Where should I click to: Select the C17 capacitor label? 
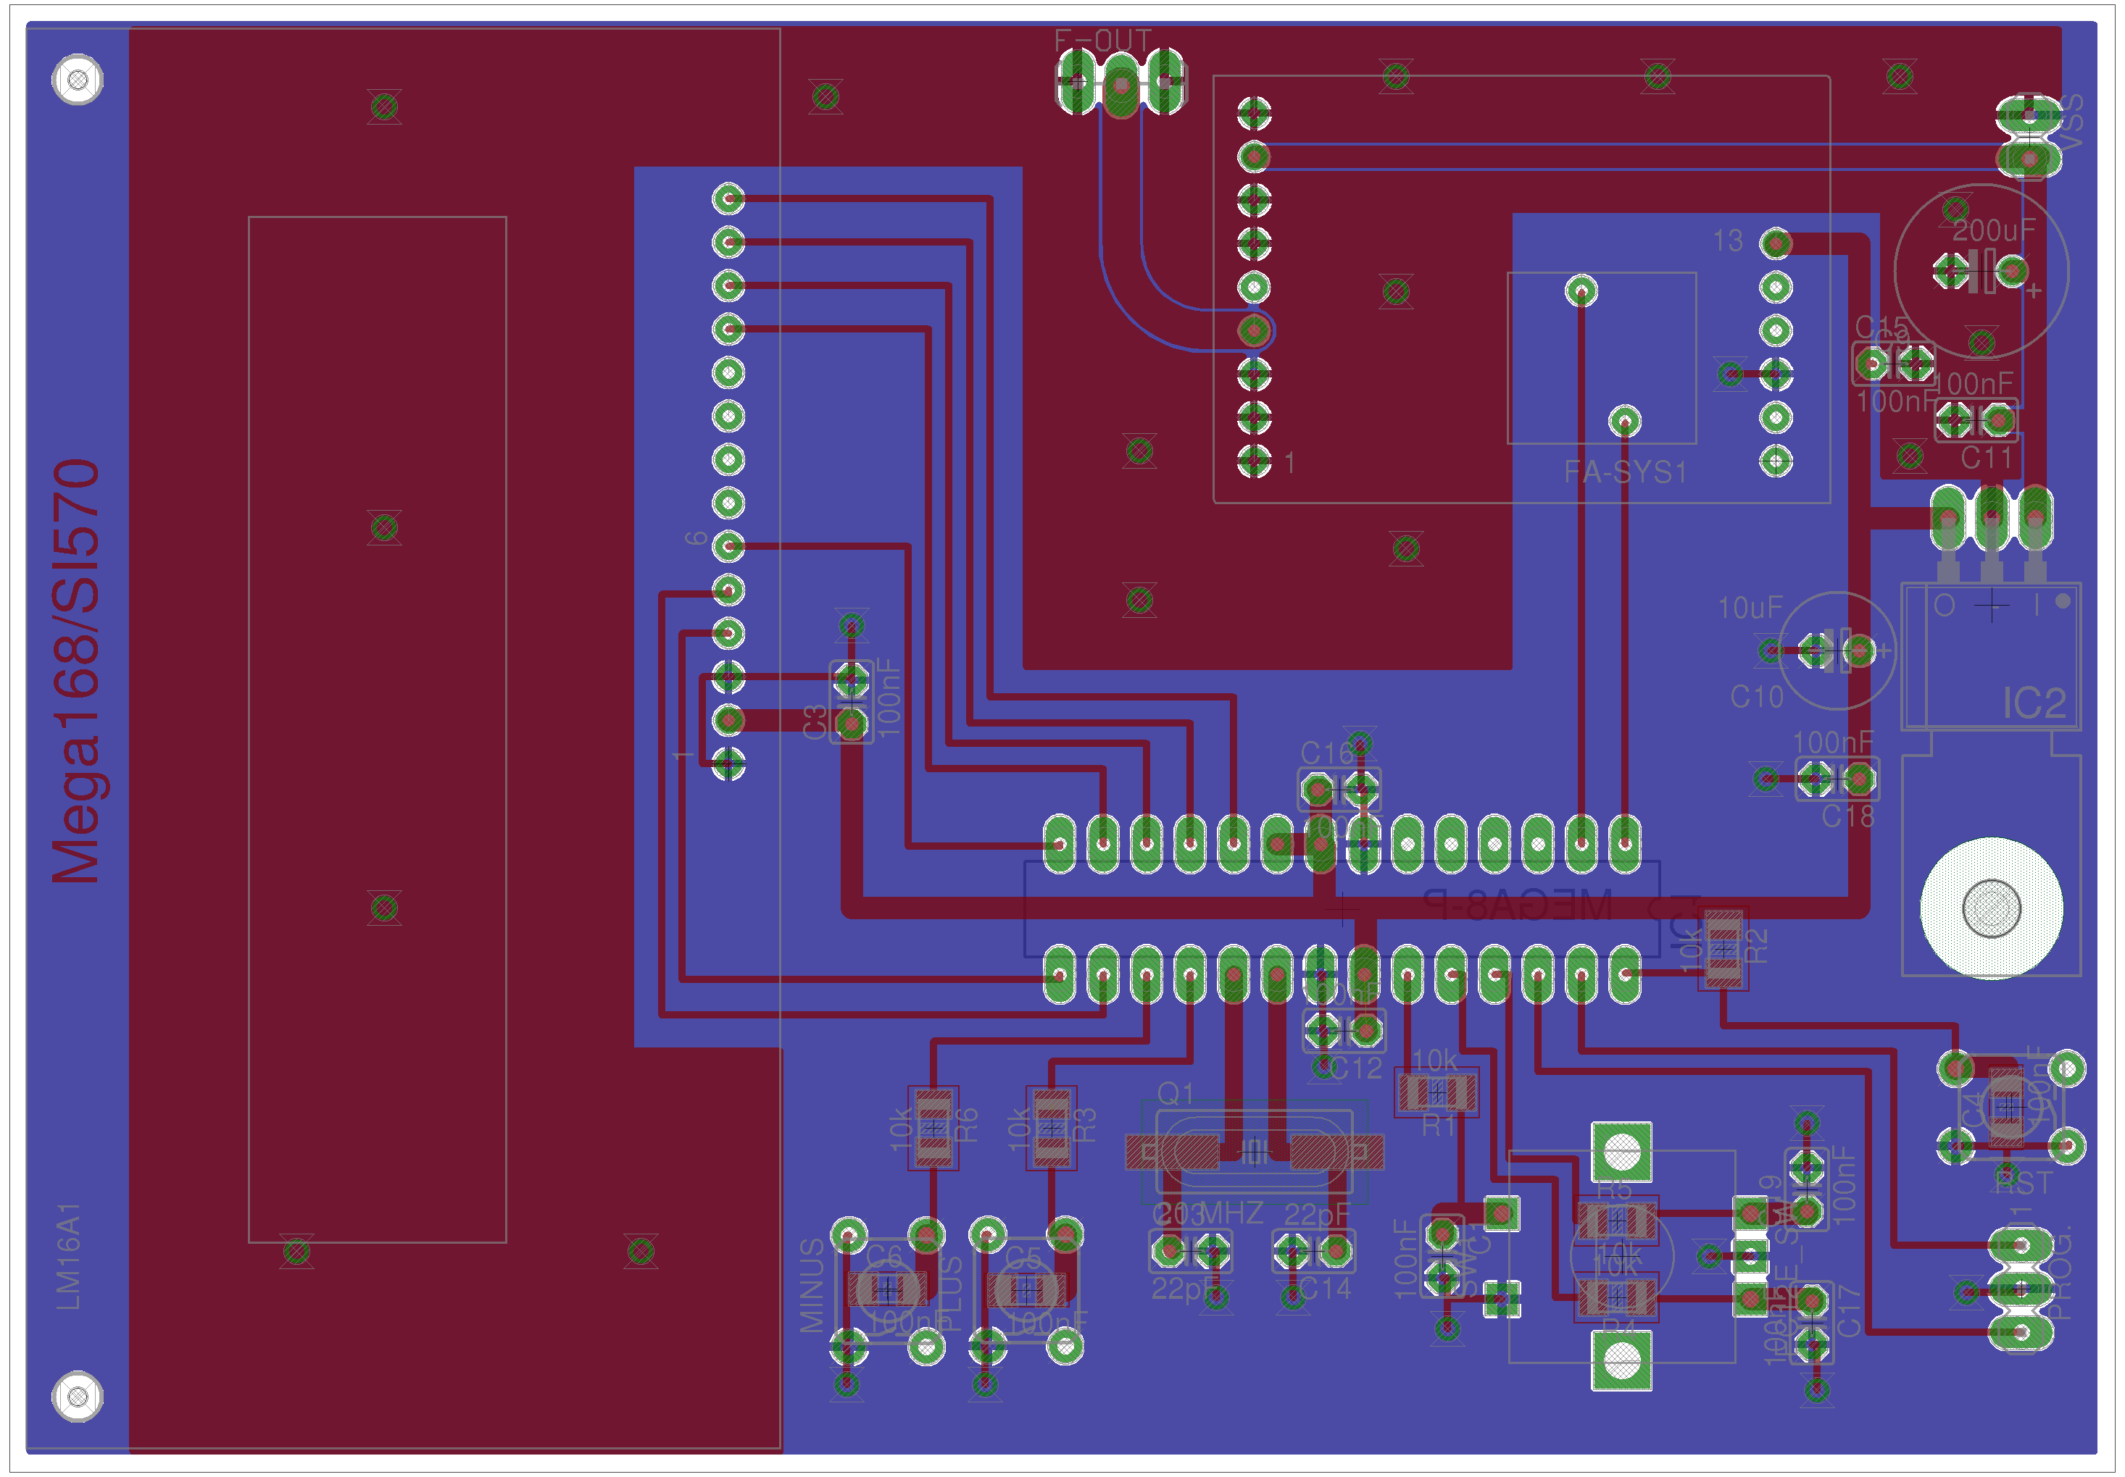pyautogui.click(x=1847, y=1311)
